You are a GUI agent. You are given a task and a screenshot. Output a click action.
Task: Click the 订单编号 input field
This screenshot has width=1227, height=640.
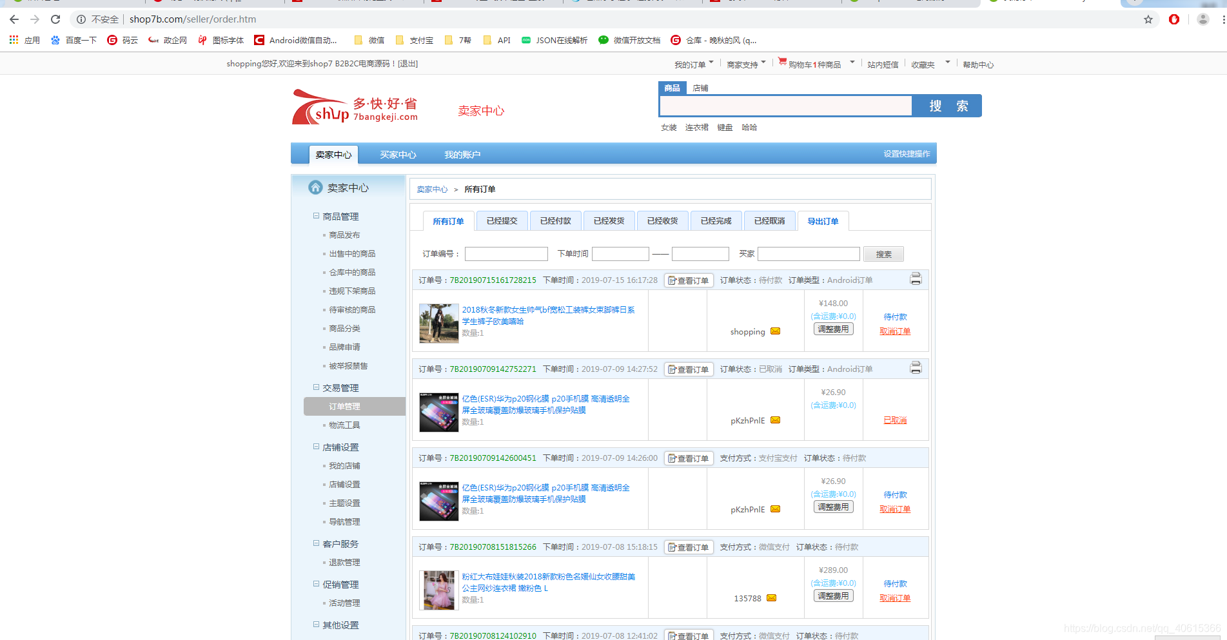(x=506, y=253)
